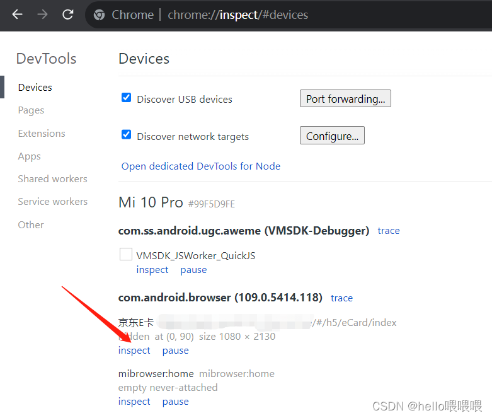
Task: Uncheck Discover USB devices
Action: click(x=126, y=98)
